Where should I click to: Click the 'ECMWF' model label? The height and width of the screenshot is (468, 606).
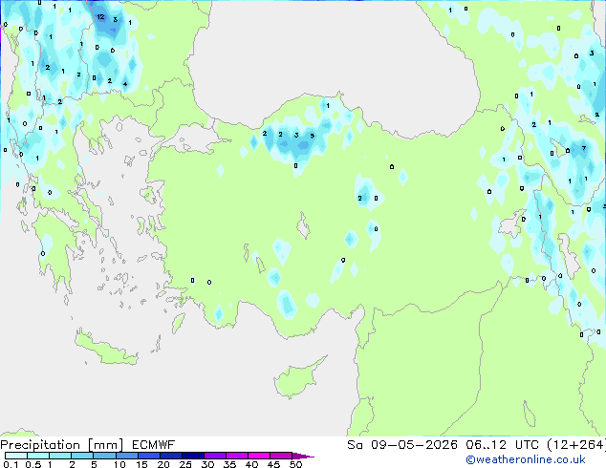pos(153,445)
